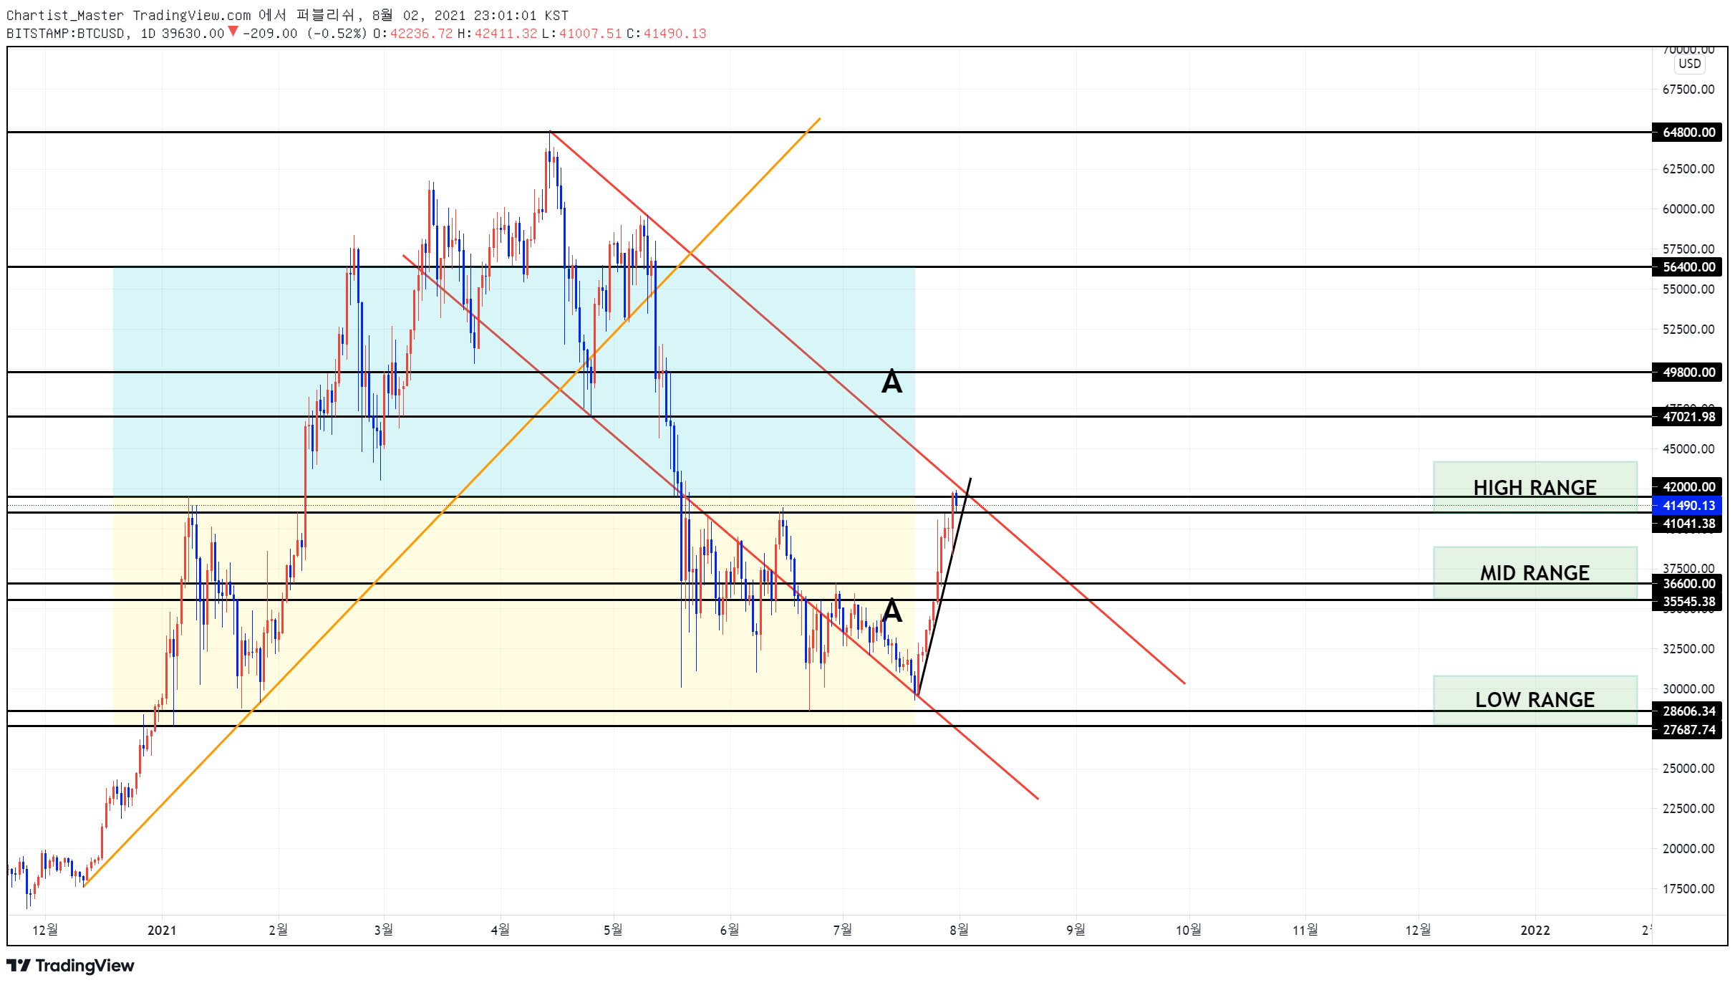Image resolution: width=1735 pixels, height=985 pixels.
Task: Click the lower A annotation near 35545
Action: coord(891,611)
